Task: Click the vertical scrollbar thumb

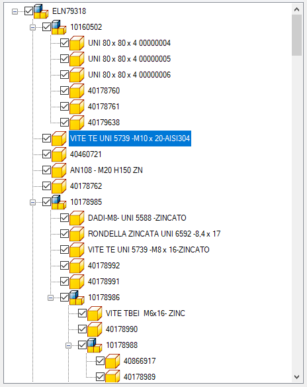Action: (x=296, y=35)
